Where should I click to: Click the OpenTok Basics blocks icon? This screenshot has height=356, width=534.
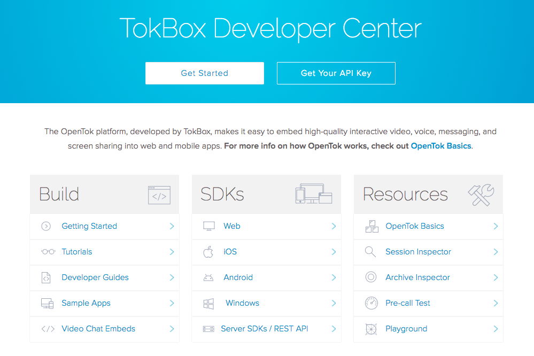(372, 226)
